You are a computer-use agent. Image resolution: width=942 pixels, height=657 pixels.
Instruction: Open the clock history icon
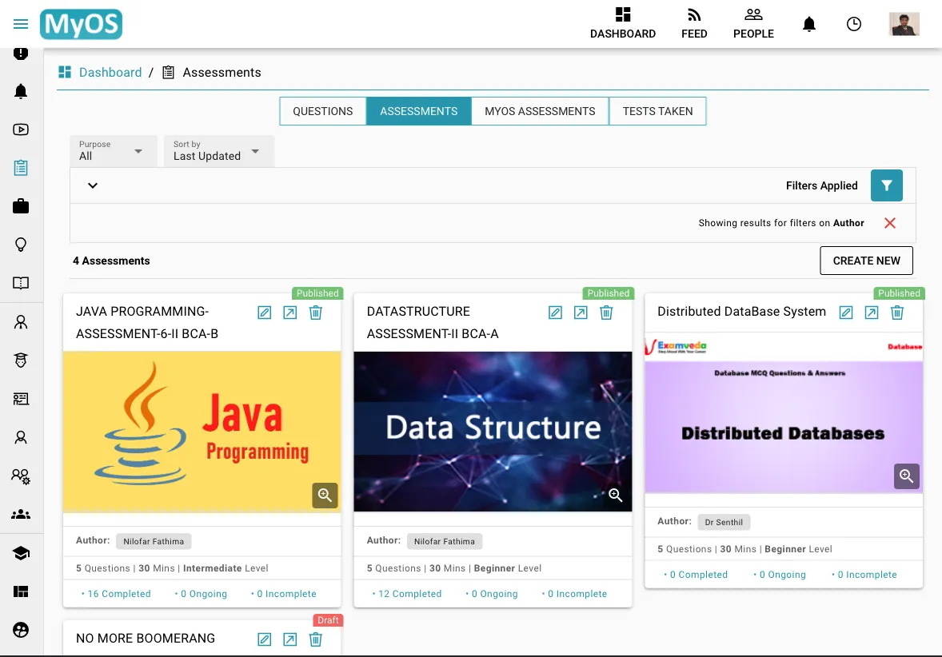[x=854, y=24]
